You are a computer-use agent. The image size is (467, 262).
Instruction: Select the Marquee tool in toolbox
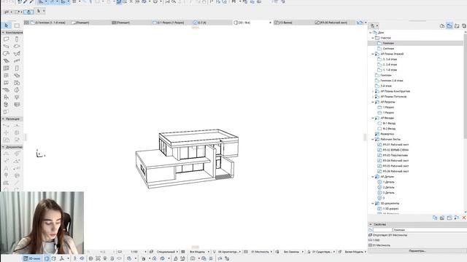(x=17, y=25)
